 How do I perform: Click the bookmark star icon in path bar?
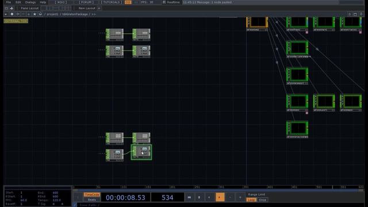(x=34, y=14)
